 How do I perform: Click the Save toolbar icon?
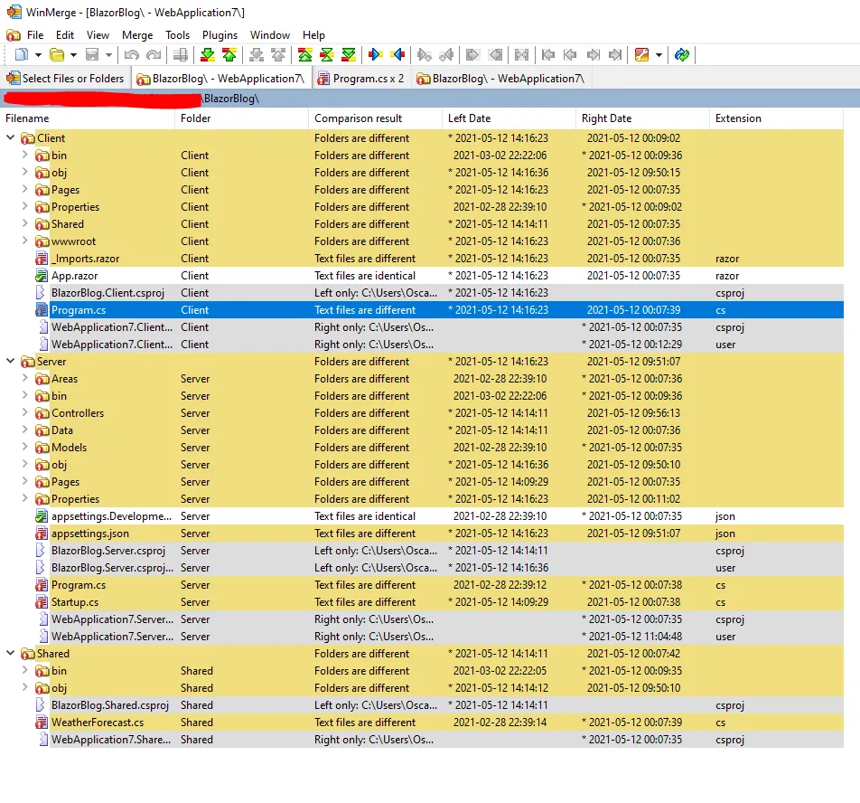click(x=92, y=54)
